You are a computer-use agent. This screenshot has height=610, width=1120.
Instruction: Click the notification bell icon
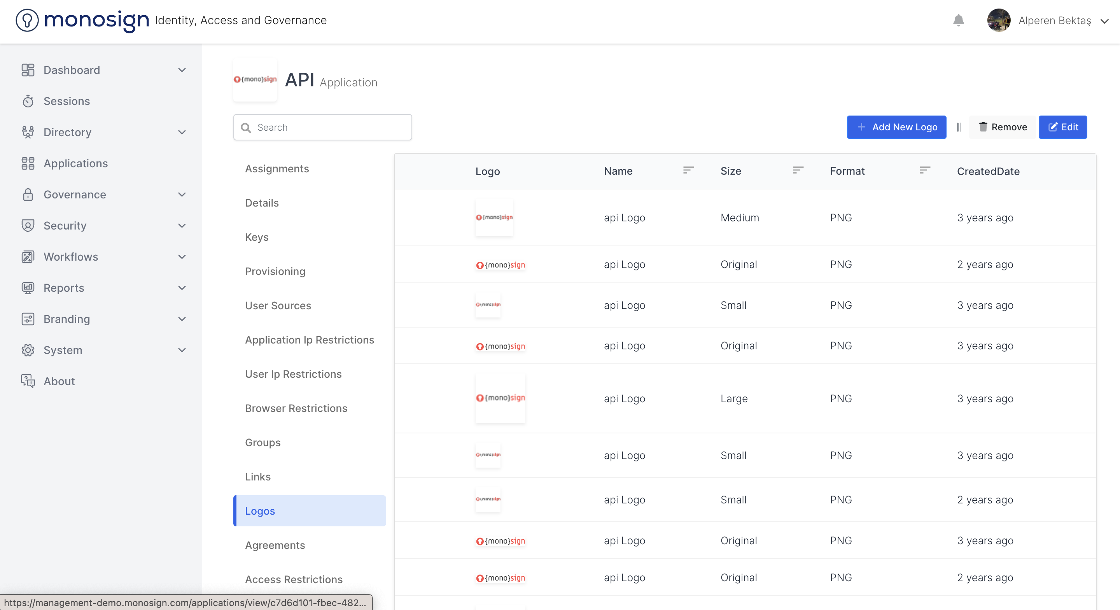(958, 21)
